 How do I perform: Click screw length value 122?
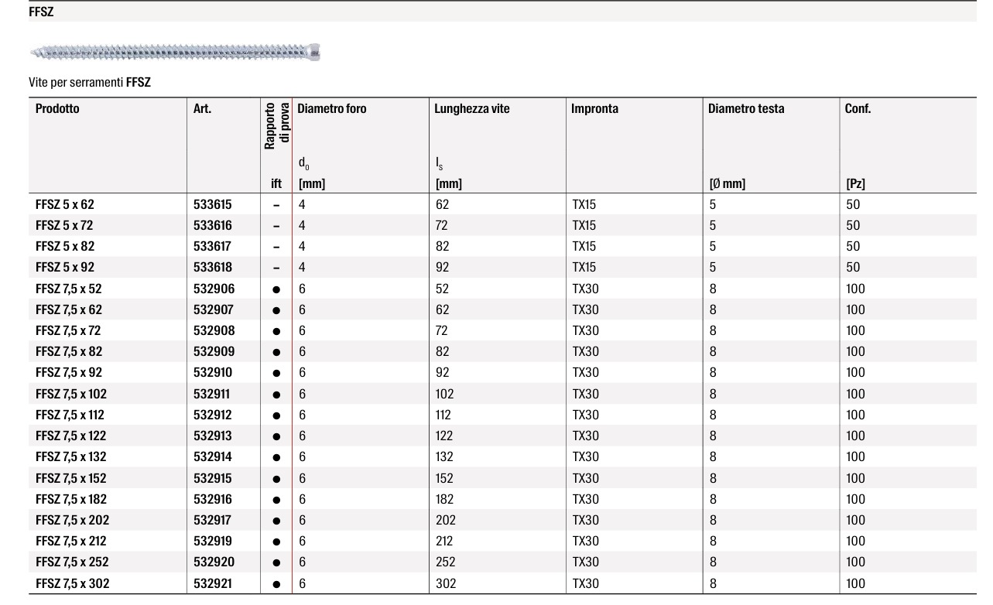(445, 436)
